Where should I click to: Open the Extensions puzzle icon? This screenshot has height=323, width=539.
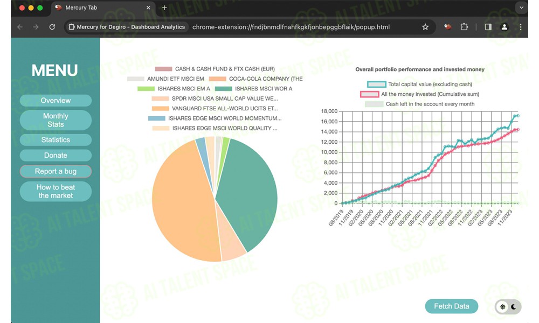(x=464, y=27)
